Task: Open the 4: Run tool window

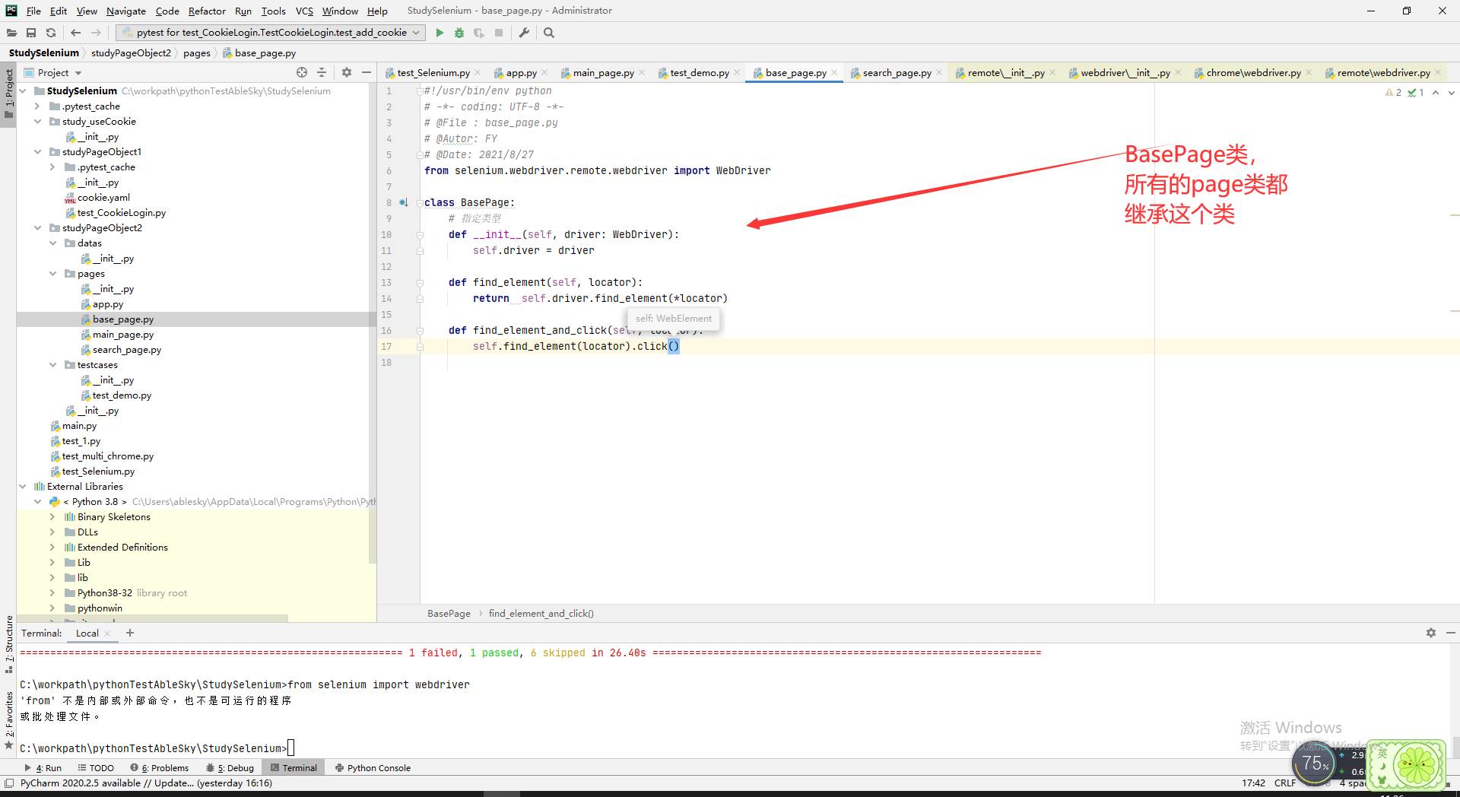Action: pyautogui.click(x=43, y=767)
